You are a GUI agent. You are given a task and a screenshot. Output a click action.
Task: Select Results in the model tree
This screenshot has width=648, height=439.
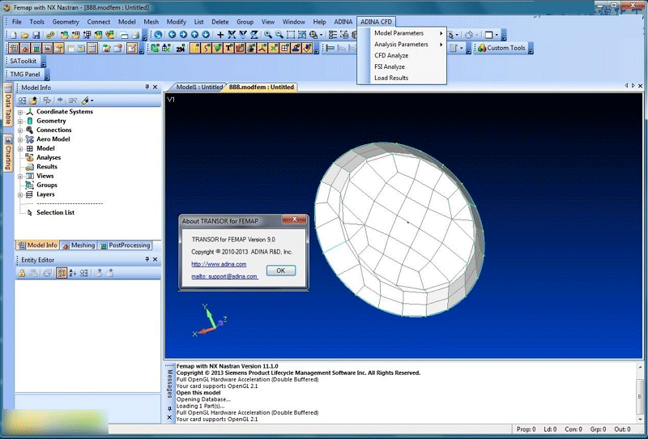click(47, 167)
